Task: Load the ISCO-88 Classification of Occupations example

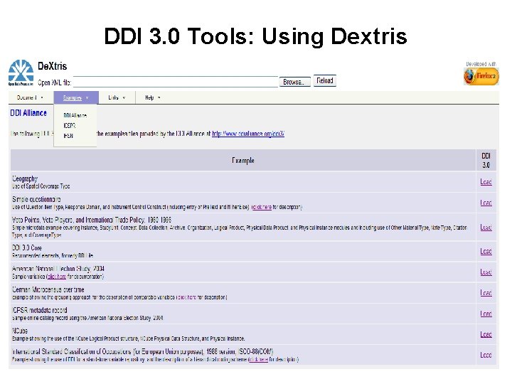Action: point(486,355)
